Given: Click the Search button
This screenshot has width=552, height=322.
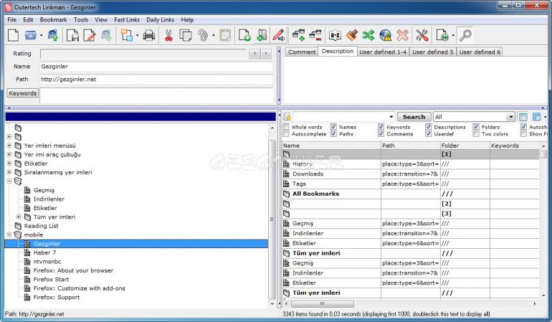Looking at the screenshot, I should coord(414,117).
